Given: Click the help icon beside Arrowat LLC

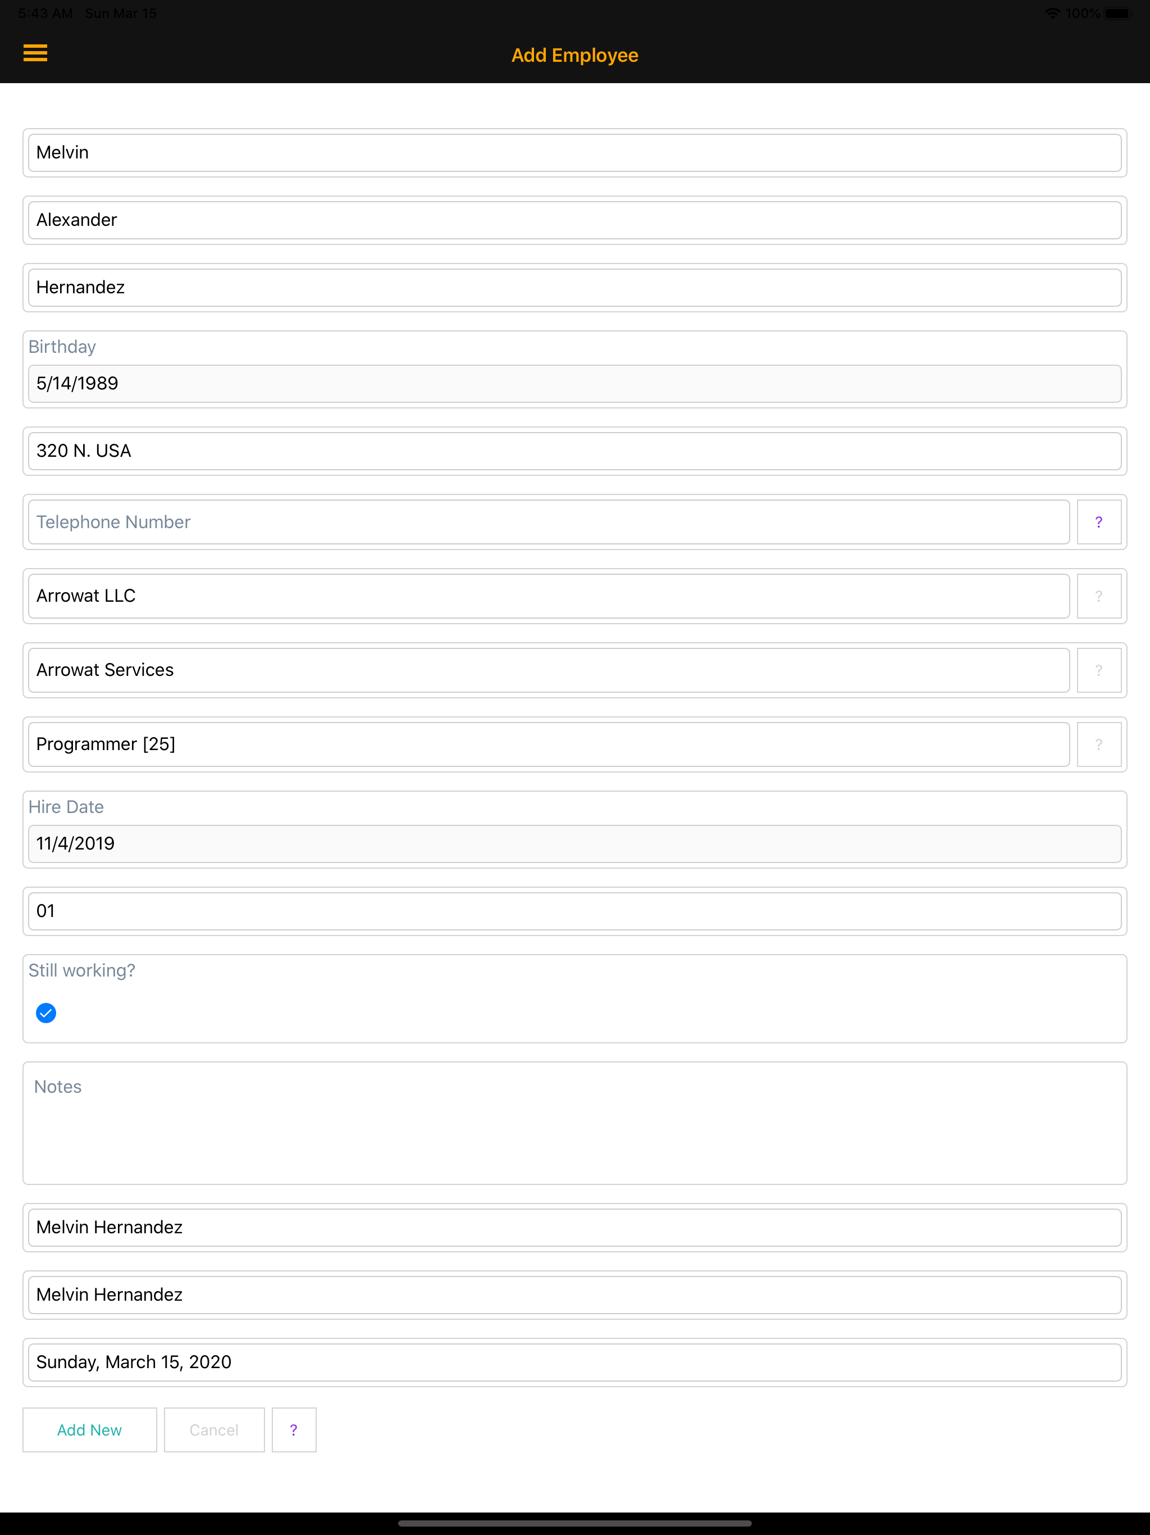Looking at the screenshot, I should [x=1099, y=596].
